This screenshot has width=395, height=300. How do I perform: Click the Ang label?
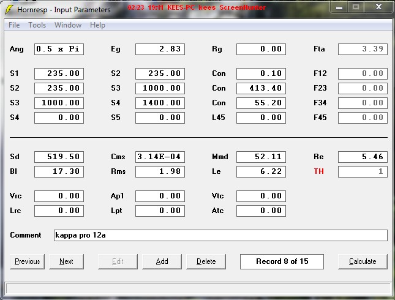tap(17, 49)
